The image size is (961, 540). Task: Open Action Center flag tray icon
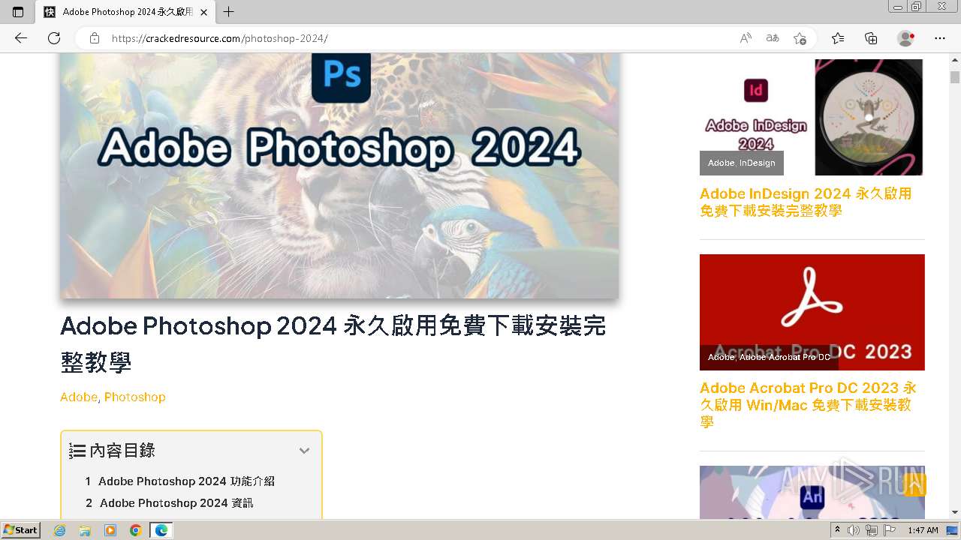point(890,530)
